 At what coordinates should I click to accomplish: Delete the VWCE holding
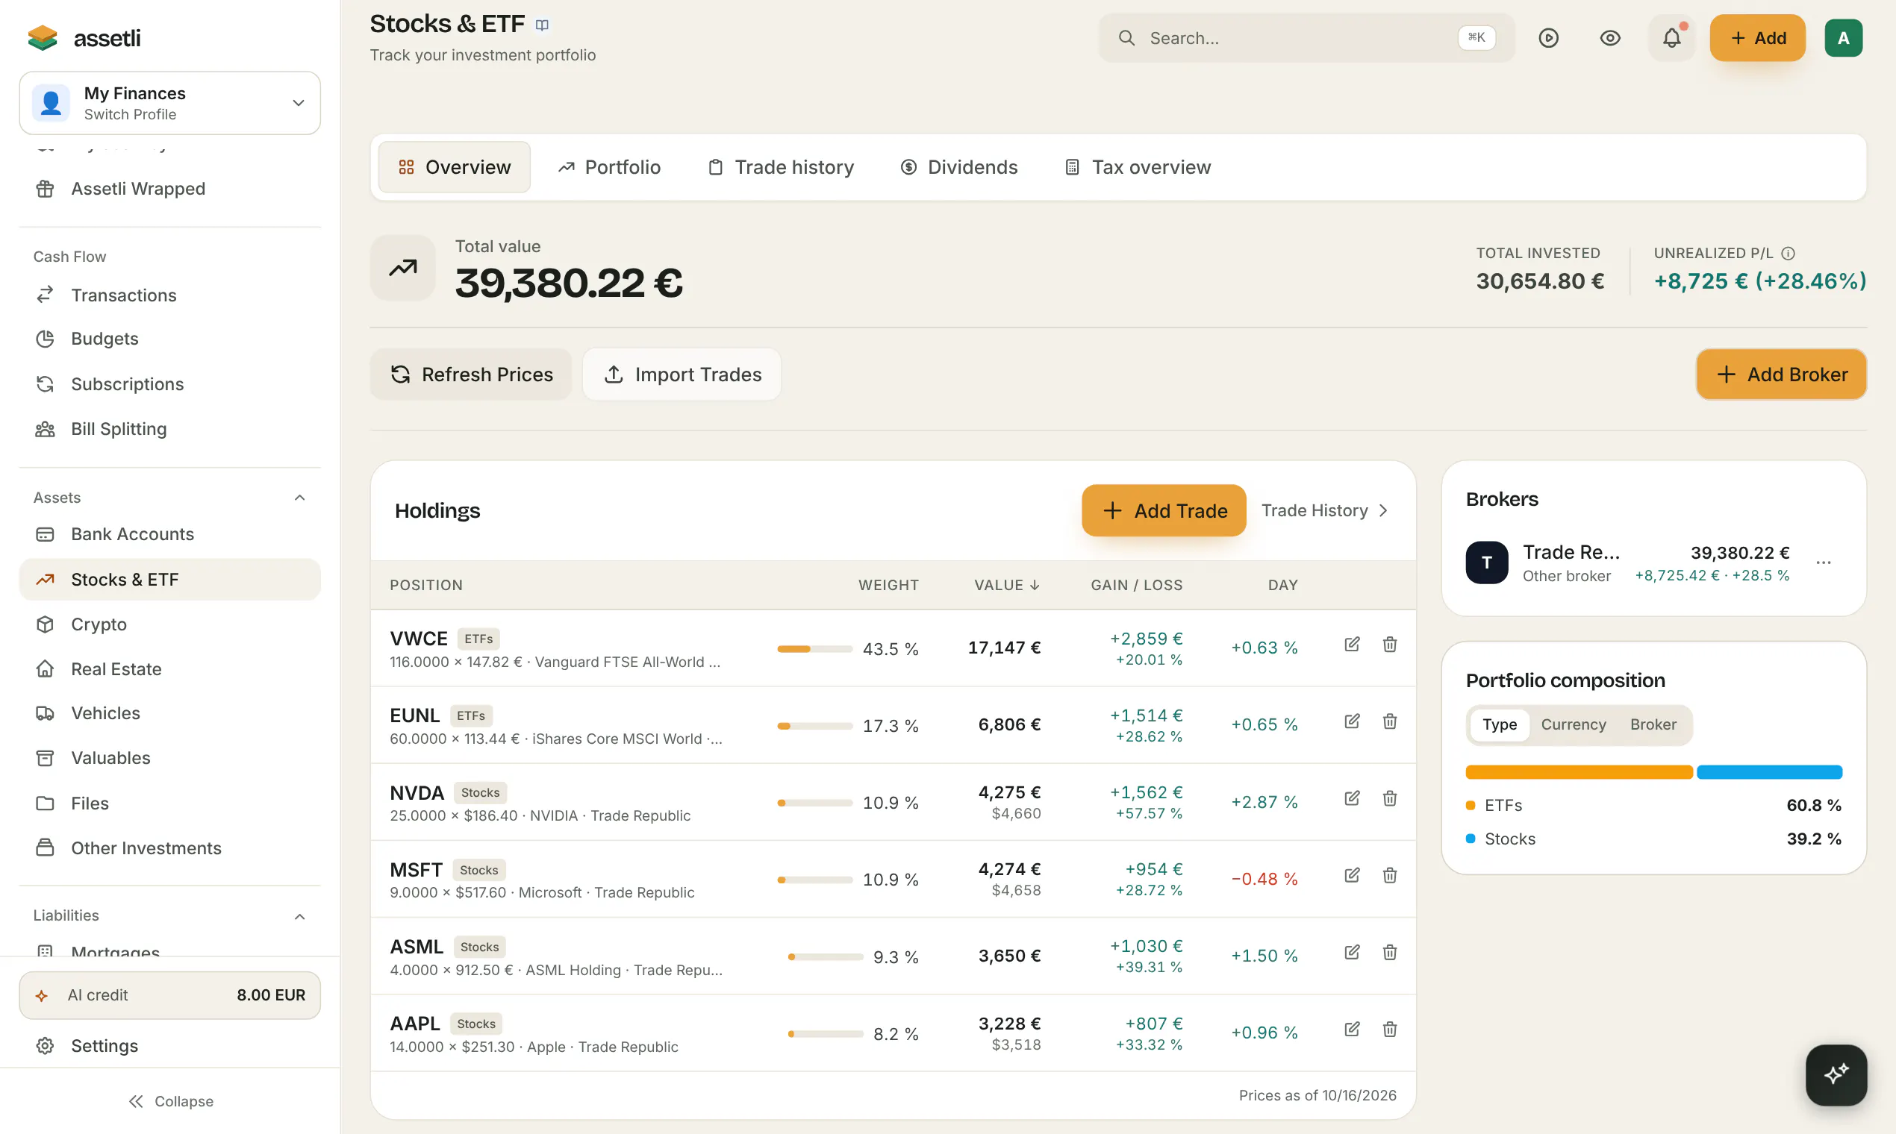coord(1389,644)
